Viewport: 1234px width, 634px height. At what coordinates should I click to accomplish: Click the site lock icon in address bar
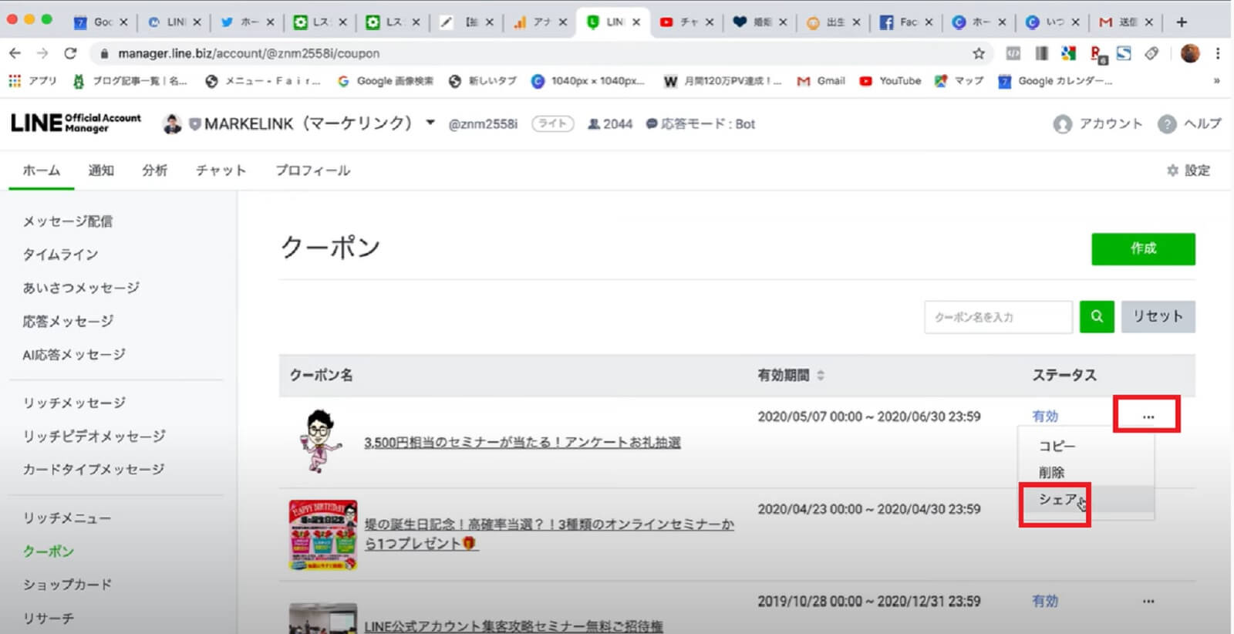point(104,53)
